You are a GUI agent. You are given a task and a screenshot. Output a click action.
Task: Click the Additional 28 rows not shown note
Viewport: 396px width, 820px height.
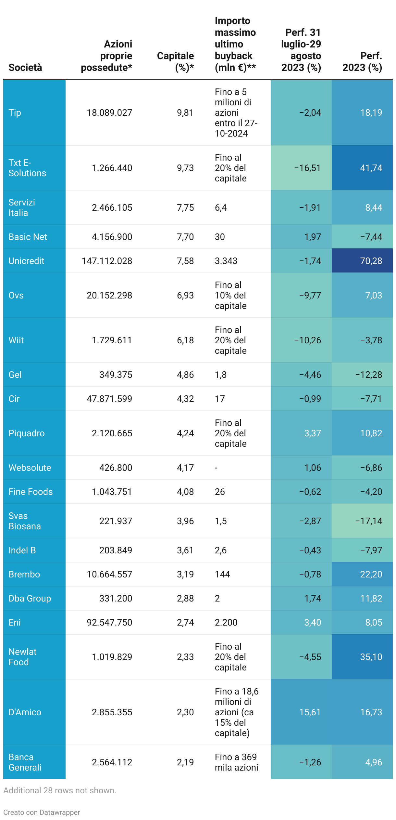point(60,790)
